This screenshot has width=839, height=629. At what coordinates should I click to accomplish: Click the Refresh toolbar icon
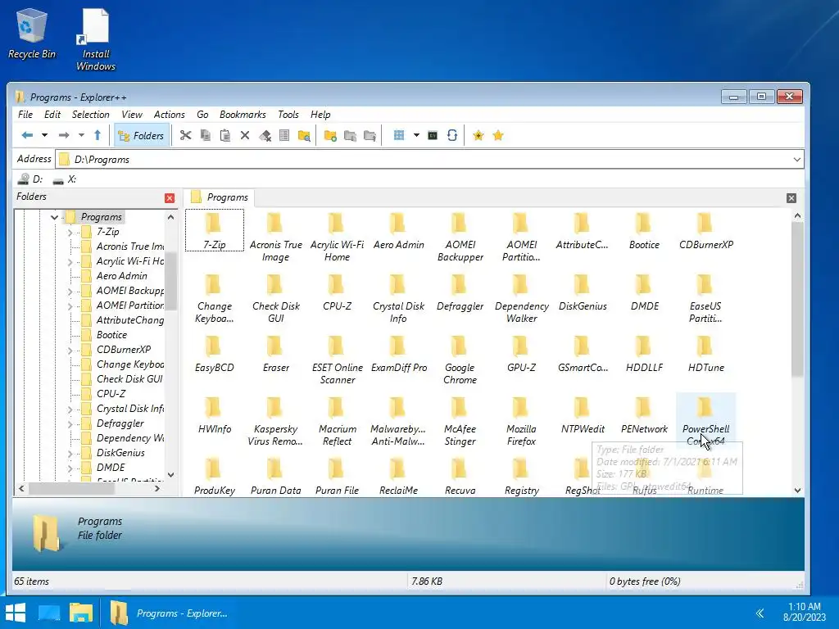[x=452, y=135]
